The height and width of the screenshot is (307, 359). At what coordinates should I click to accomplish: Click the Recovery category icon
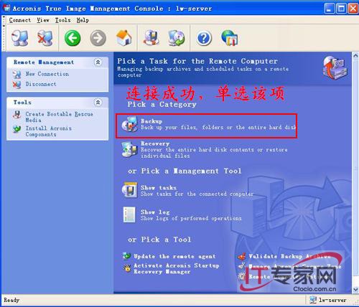point(129,149)
